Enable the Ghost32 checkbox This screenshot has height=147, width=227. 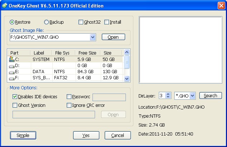click(x=81, y=22)
